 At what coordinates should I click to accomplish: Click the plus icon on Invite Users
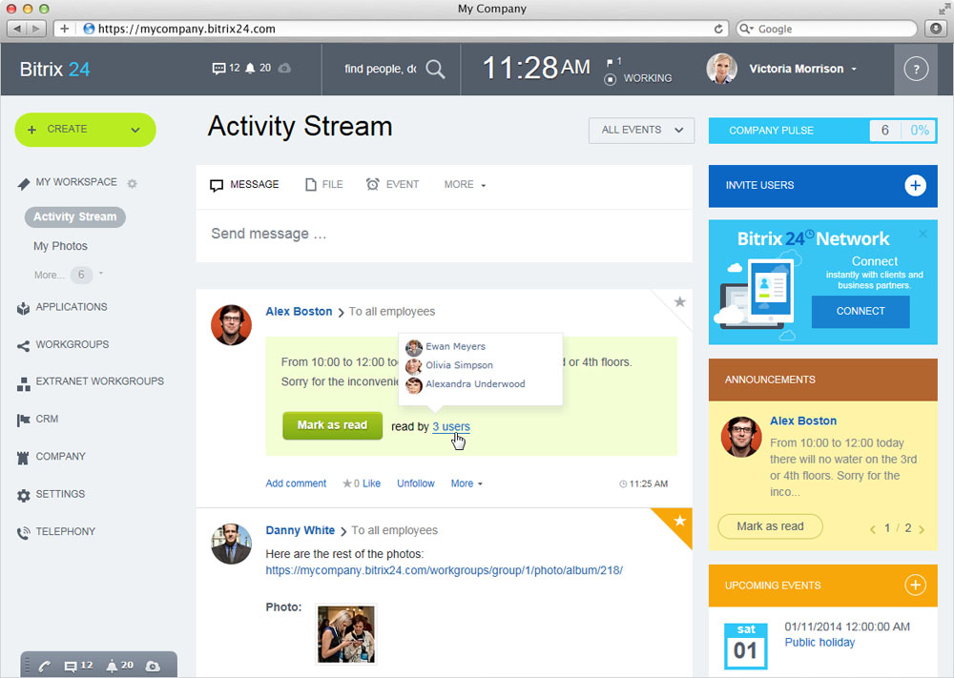(x=915, y=185)
